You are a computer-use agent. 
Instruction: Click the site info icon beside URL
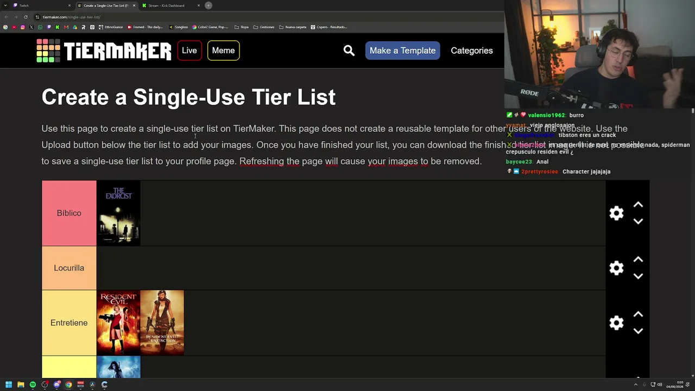coord(37,17)
